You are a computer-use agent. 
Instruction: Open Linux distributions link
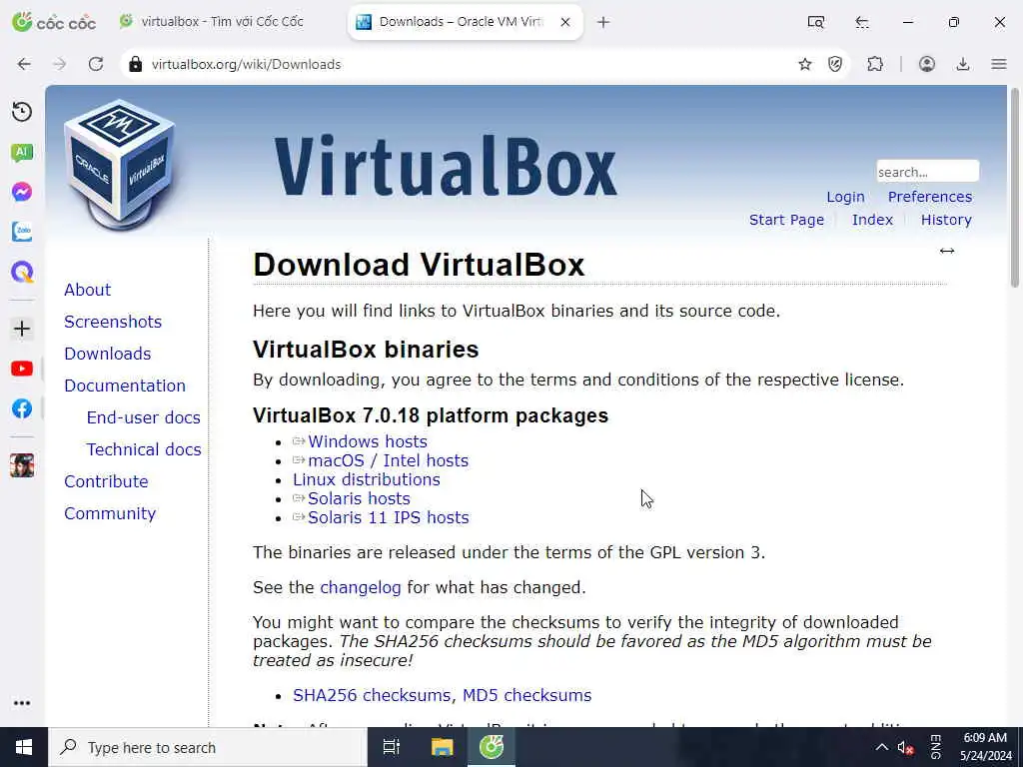pos(366,479)
